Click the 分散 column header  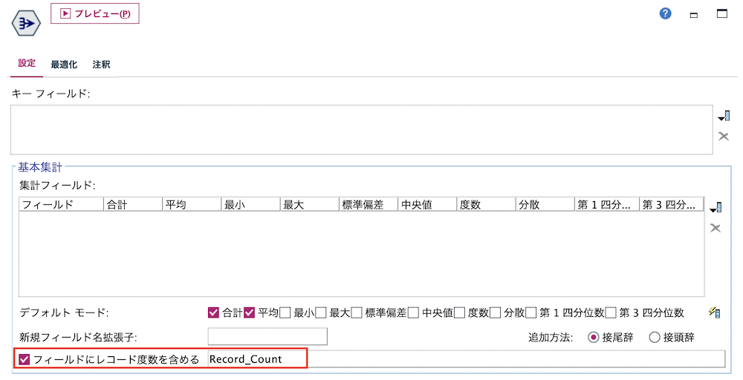click(545, 204)
